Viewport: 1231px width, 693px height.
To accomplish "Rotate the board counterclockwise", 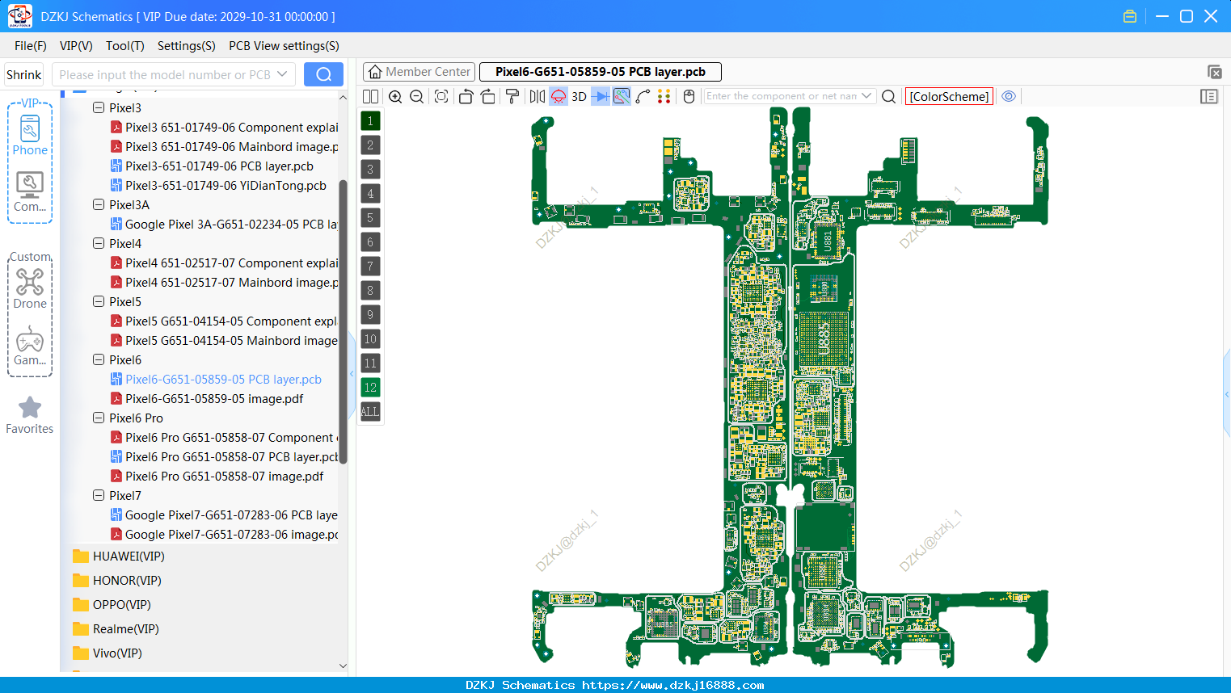I will [466, 96].
